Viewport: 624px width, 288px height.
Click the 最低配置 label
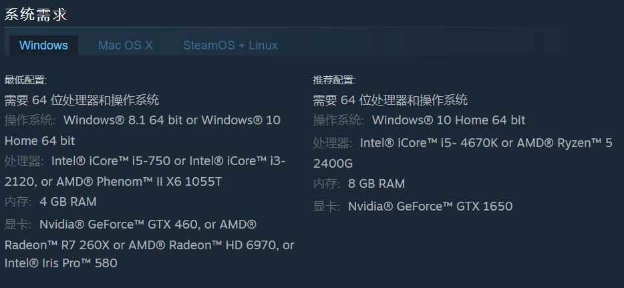click(x=25, y=80)
